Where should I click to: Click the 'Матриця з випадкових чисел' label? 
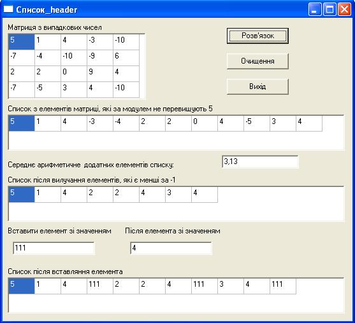point(55,27)
